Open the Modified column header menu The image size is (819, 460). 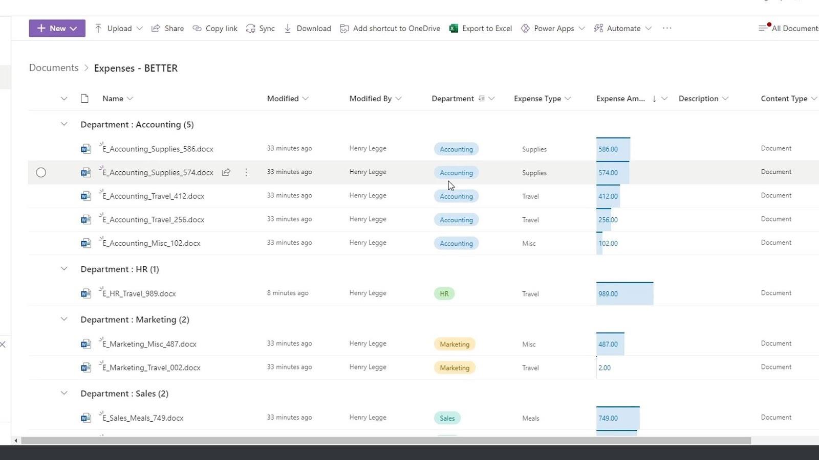pos(288,98)
